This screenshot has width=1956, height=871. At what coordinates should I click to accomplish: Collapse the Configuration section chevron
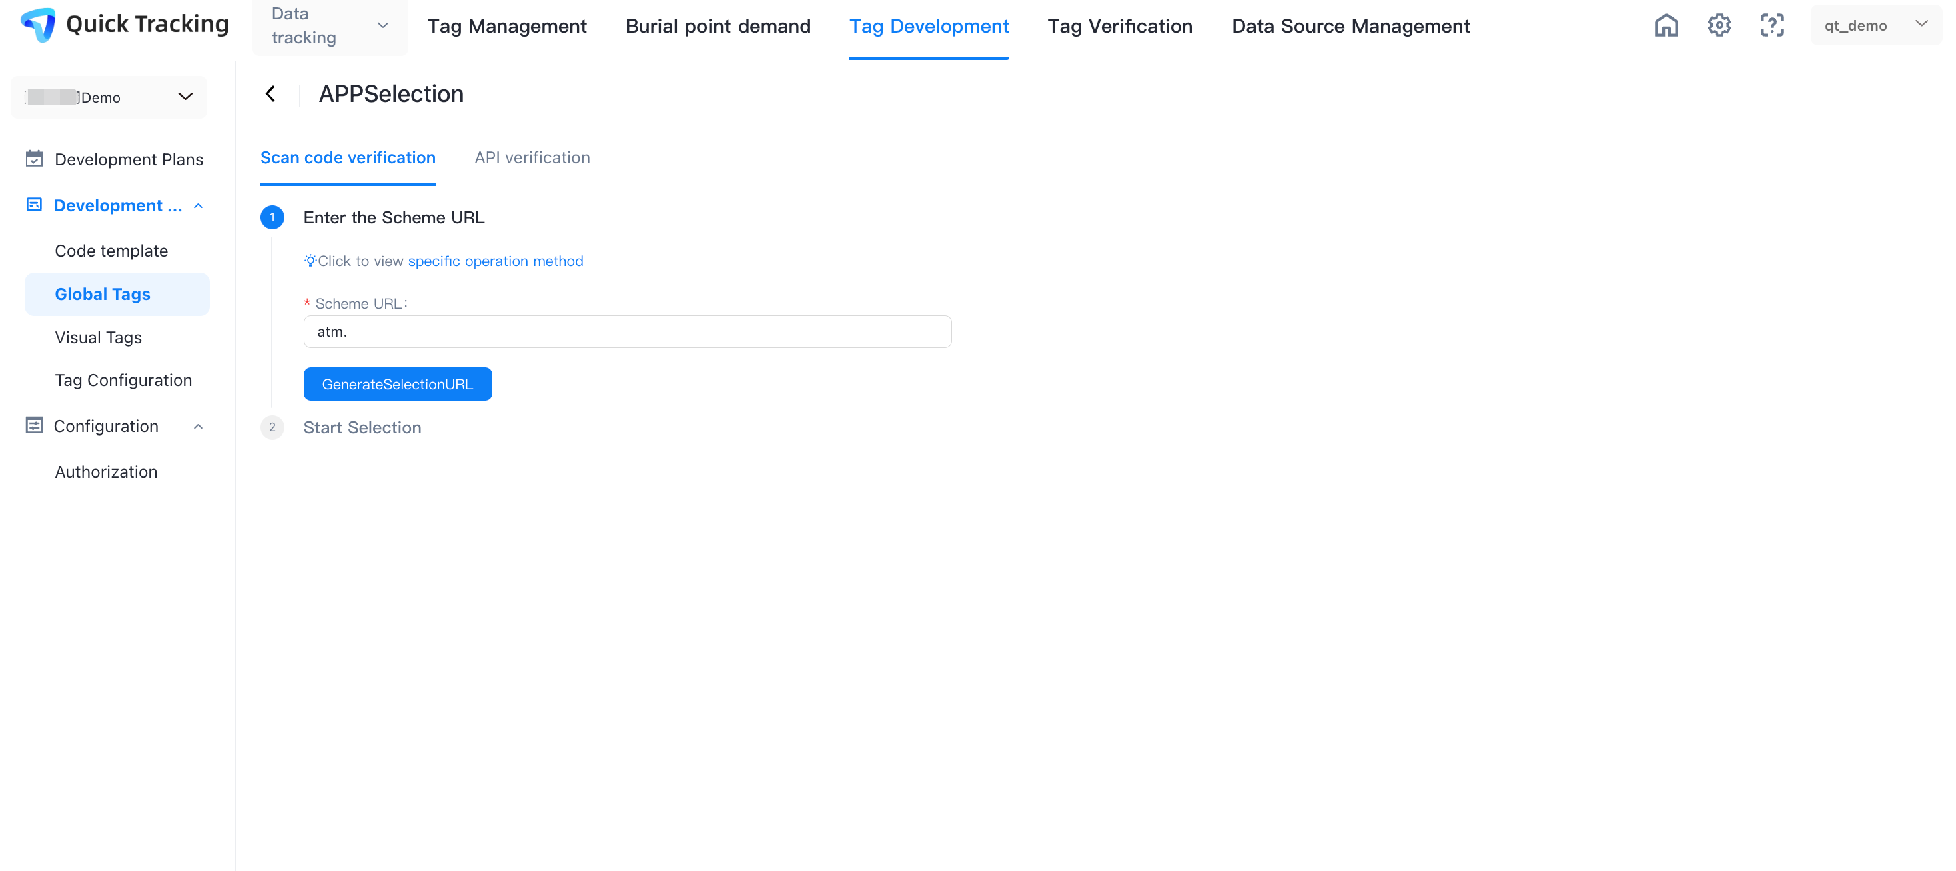pos(199,427)
